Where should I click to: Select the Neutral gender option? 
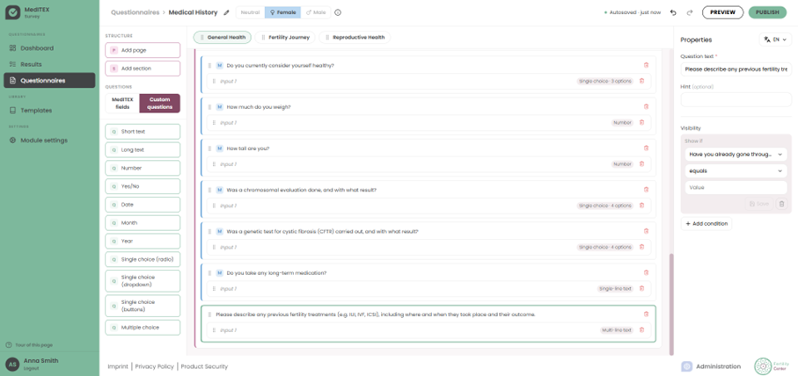(x=250, y=12)
